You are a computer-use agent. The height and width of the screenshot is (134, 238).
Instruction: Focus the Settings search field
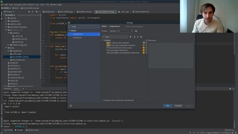[84, 26]
